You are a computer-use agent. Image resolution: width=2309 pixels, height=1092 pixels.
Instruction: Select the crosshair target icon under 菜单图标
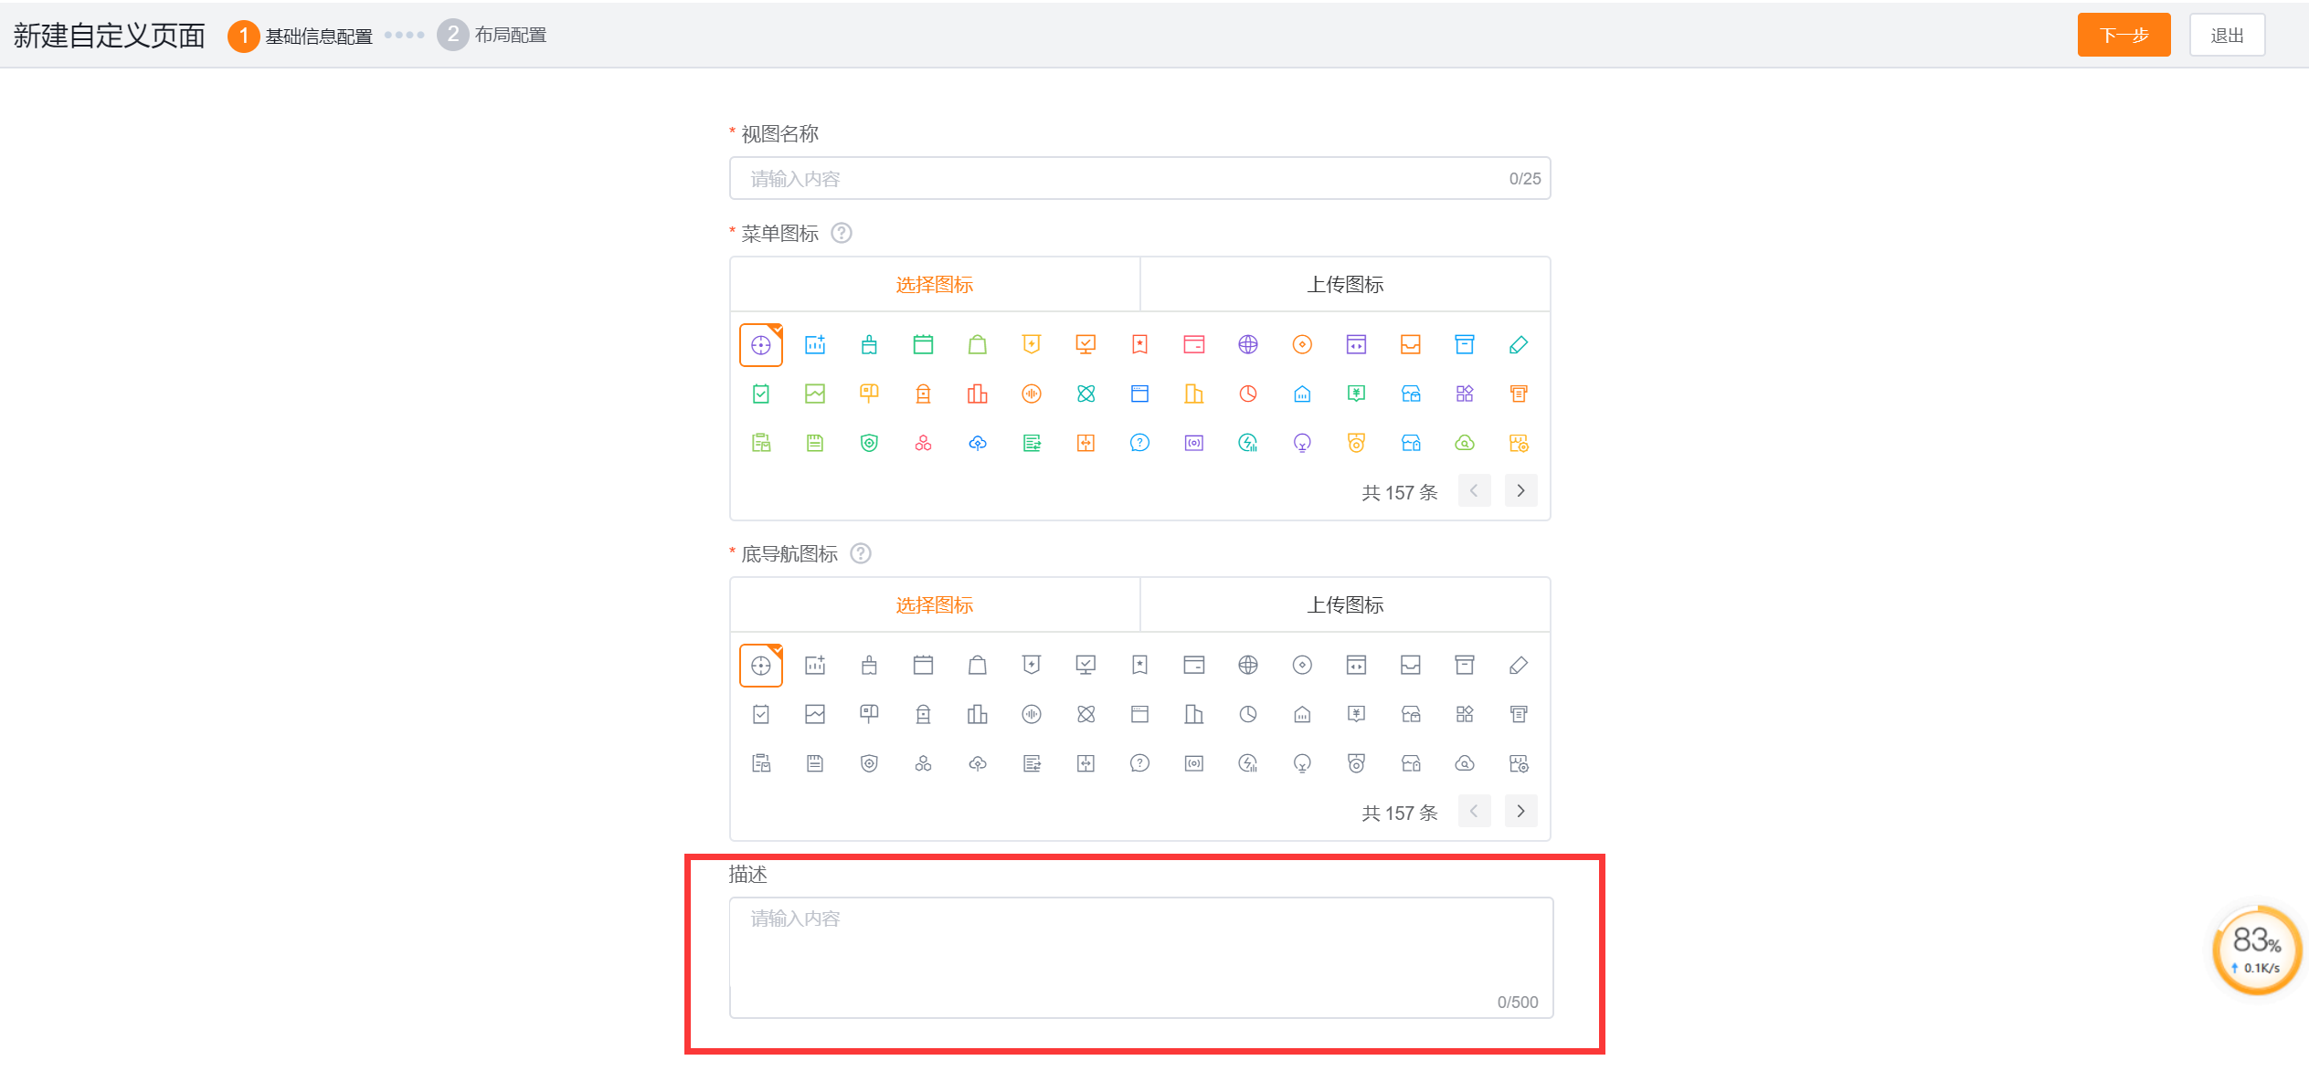click(760, 345)
